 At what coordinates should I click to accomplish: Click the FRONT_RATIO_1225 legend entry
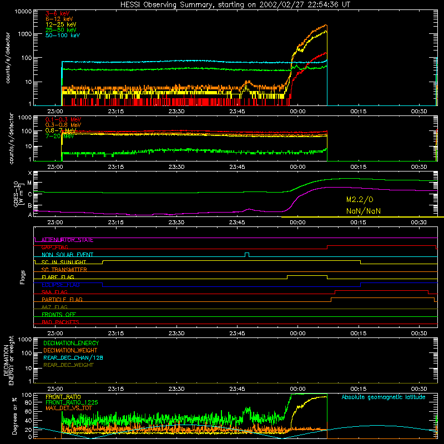72,402
